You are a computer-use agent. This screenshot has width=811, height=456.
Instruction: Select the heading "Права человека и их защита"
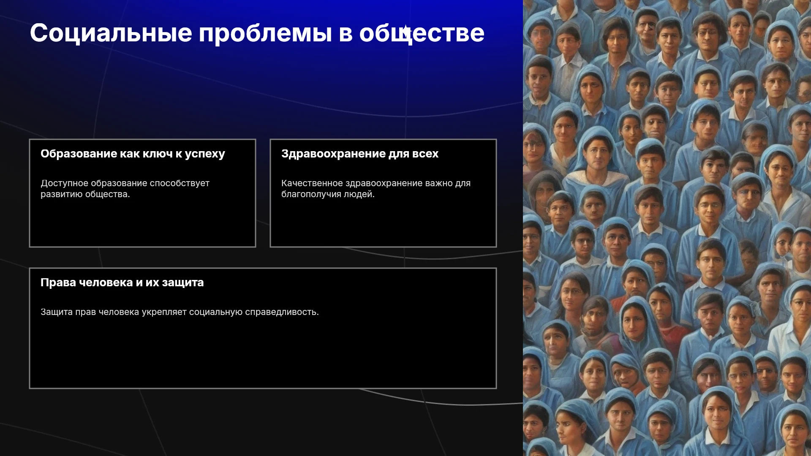(122, 282)
